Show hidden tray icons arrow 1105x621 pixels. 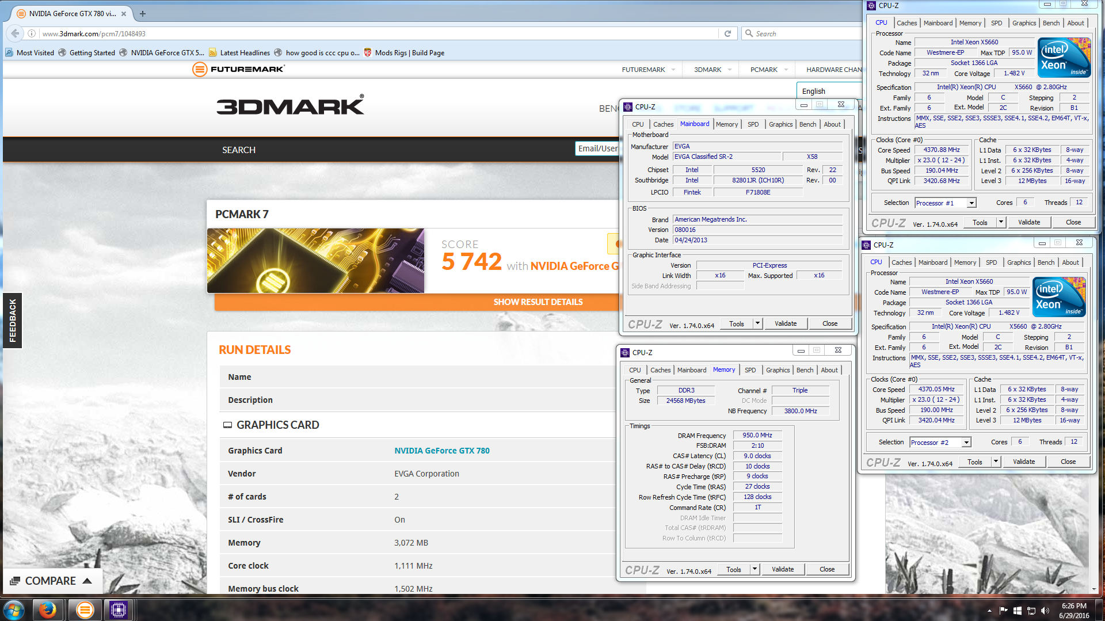point(989,610)
